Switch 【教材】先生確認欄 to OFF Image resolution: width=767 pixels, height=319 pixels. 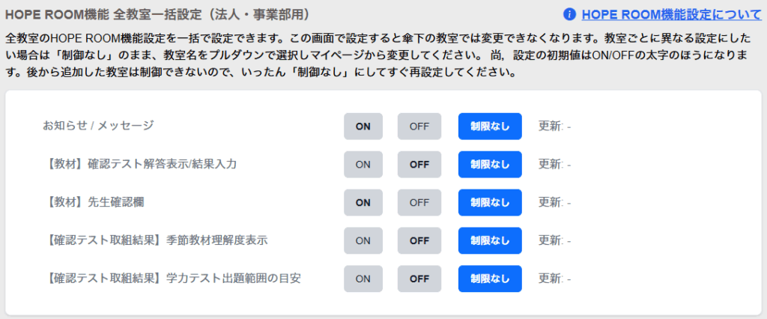click(419, 202)
